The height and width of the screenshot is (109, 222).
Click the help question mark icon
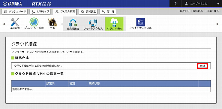pyautogui.click(x=175, y=4)
